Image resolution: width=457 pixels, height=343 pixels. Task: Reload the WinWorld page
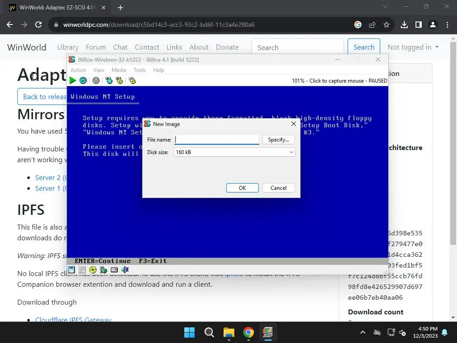pyautogui.click(x=38, y=25)
